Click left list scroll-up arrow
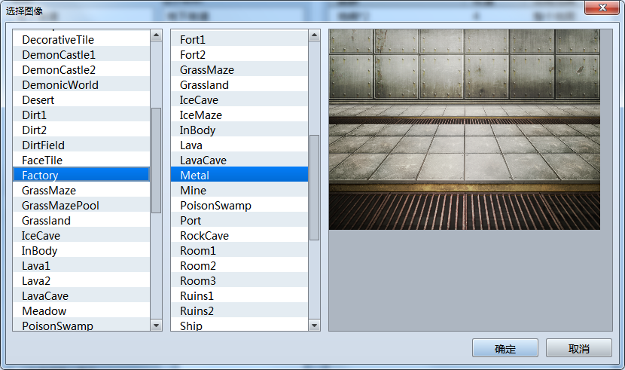The image size is (625, 370). click(x=157, y=35)
